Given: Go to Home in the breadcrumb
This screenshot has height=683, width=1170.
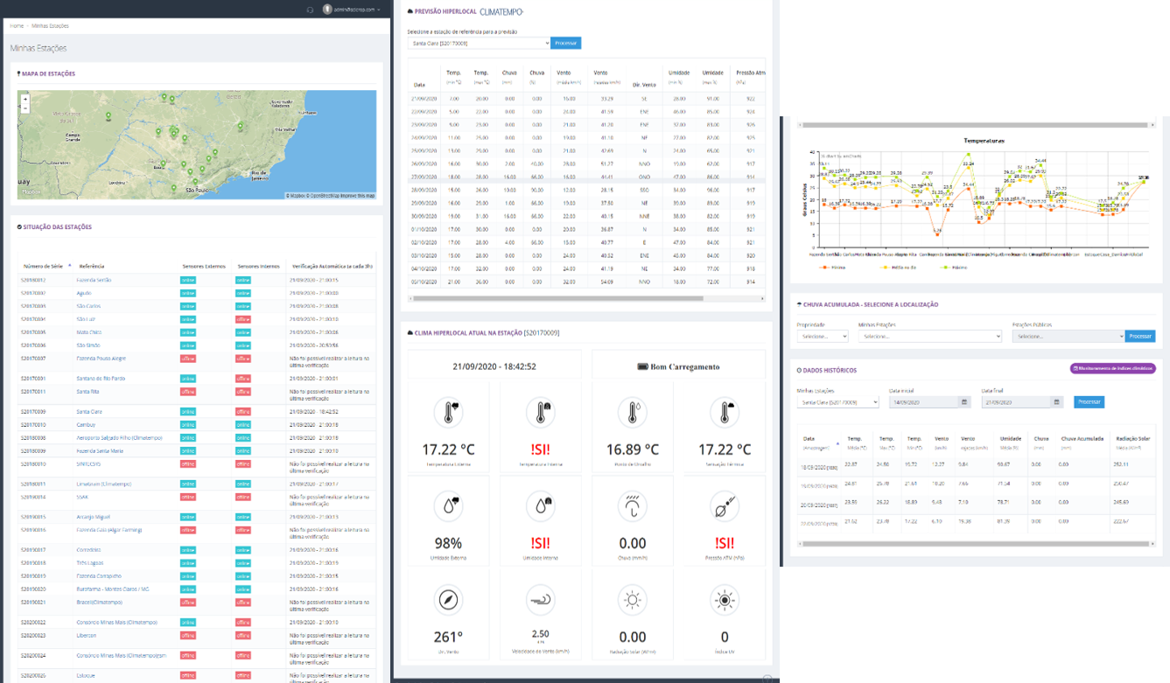Looking at the screenshot, I should coord(16,26).
